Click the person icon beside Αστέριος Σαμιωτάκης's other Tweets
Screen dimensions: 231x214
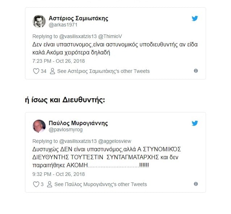(x=52, y=71)
